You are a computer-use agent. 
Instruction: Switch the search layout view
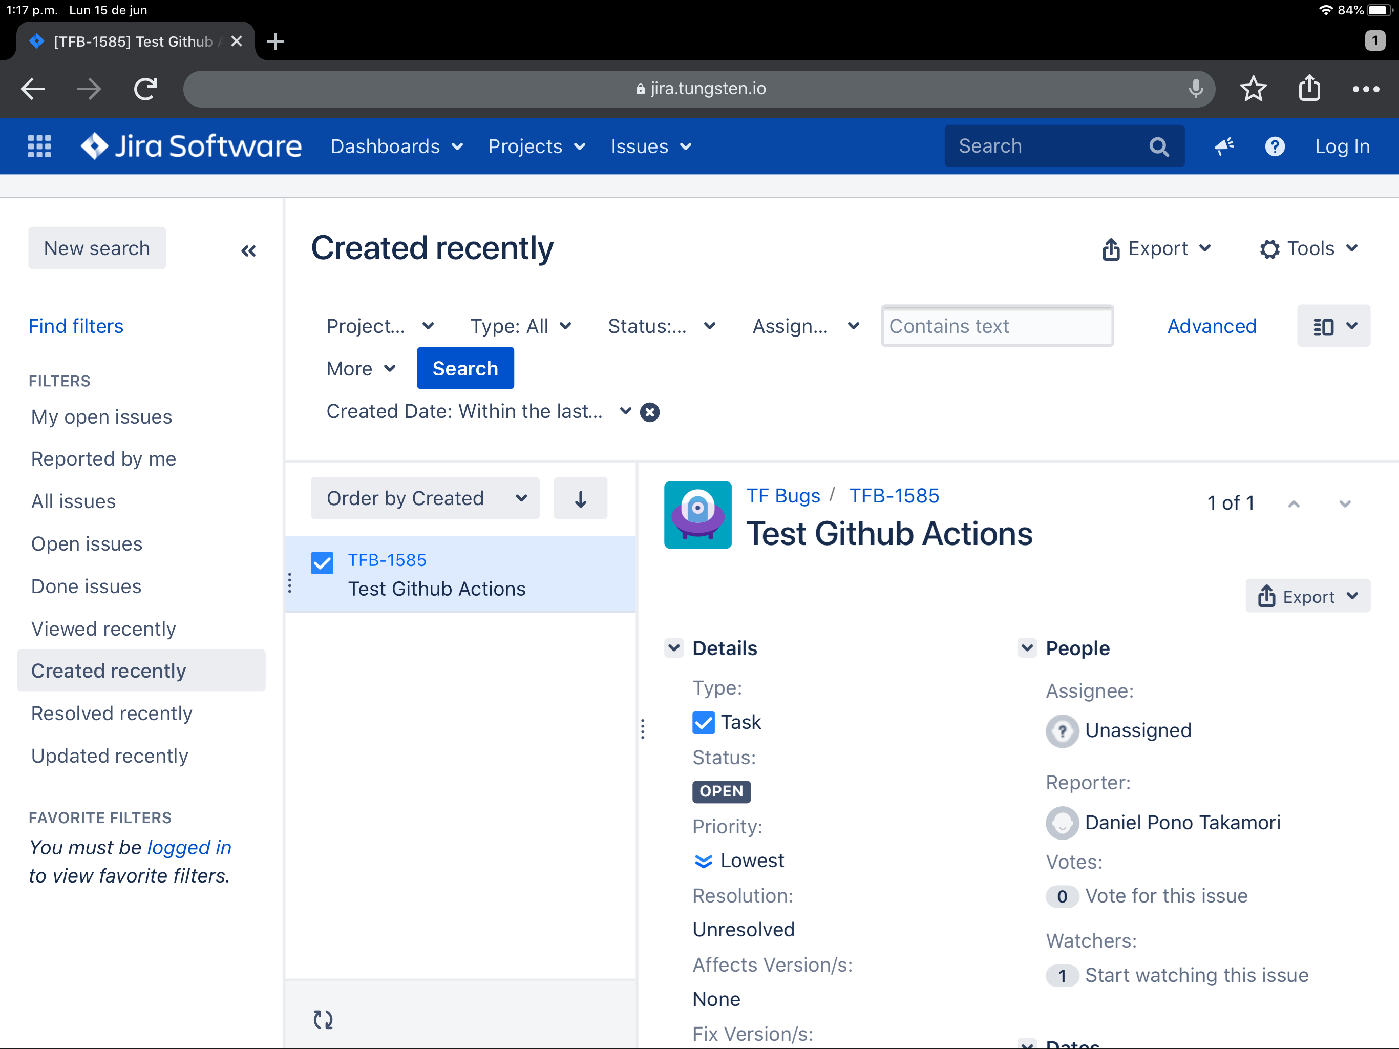coord(1333,326)
